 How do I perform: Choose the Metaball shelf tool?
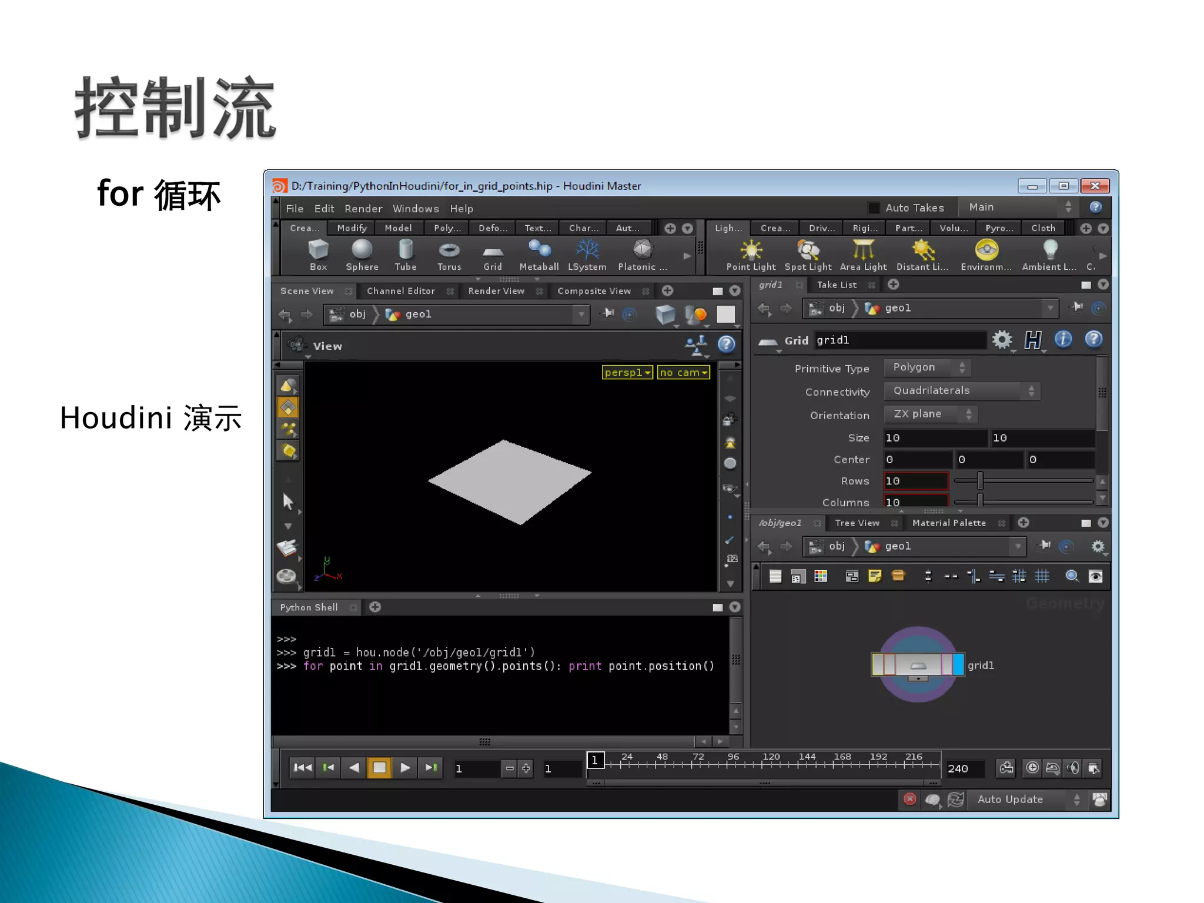539,255
